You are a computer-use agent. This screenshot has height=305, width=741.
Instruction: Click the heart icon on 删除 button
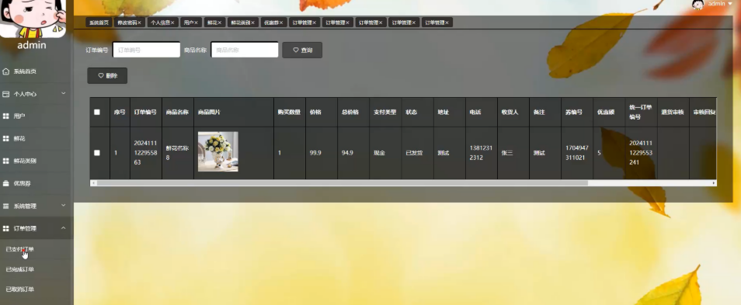[x=101, y=75]
